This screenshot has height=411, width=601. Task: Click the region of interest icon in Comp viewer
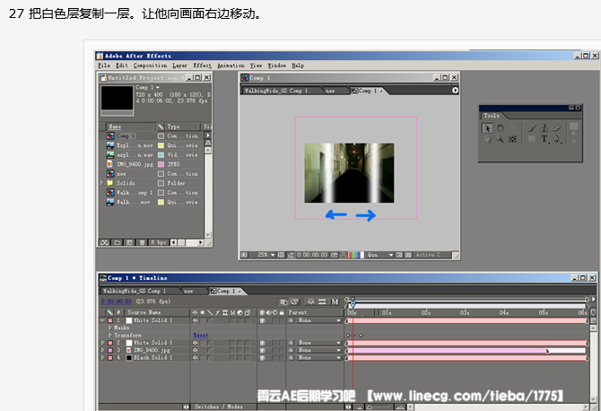pyautogui.click(x=400, y=255)
